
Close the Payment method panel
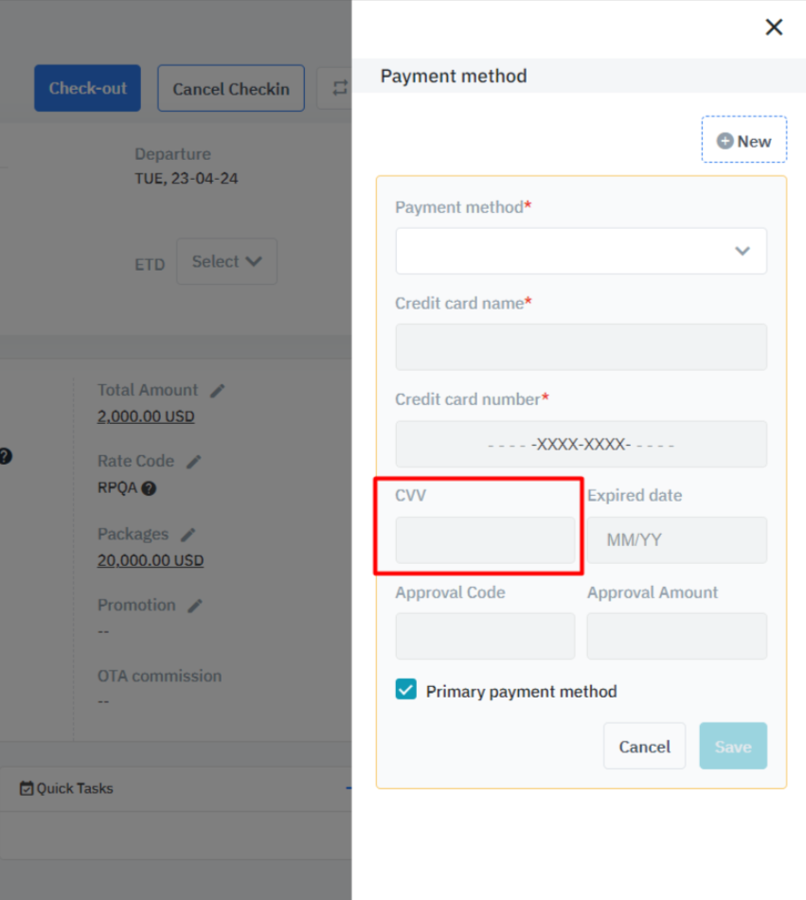tap(774, 27)
